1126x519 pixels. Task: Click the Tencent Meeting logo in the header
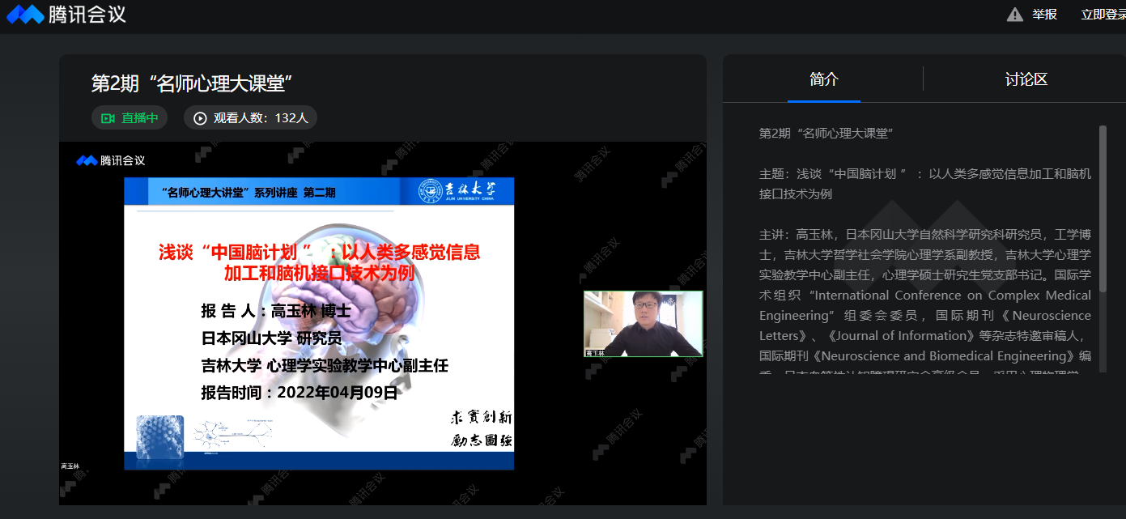pyautogui.click(x=66, y=15)
